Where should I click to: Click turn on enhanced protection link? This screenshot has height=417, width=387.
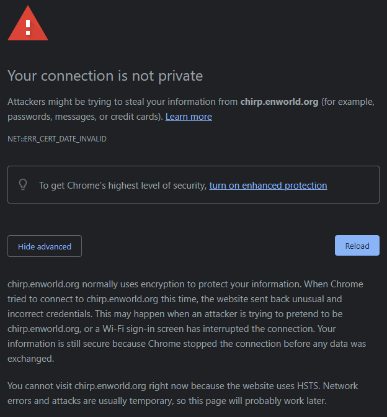[x=268, y=185]
